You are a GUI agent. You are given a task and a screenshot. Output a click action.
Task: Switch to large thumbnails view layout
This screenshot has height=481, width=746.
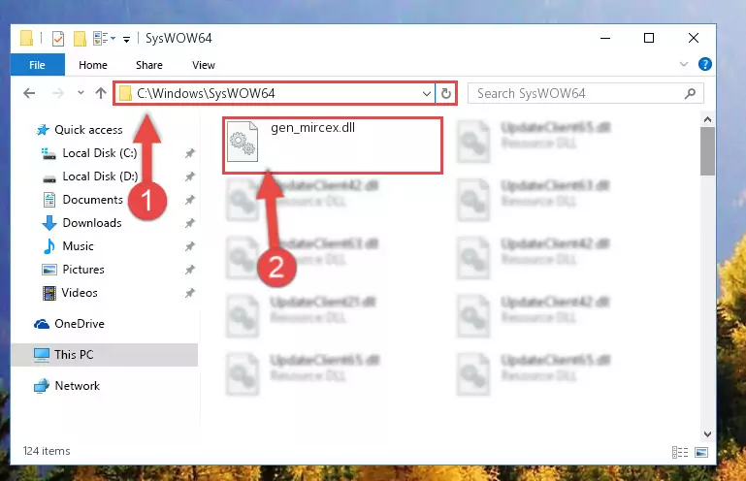tap(701, 453)
